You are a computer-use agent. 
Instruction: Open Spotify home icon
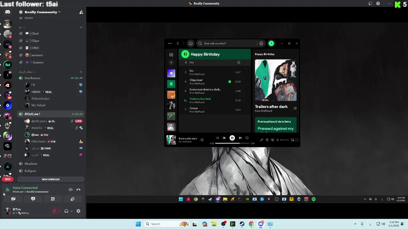click(x=191, y=44)
